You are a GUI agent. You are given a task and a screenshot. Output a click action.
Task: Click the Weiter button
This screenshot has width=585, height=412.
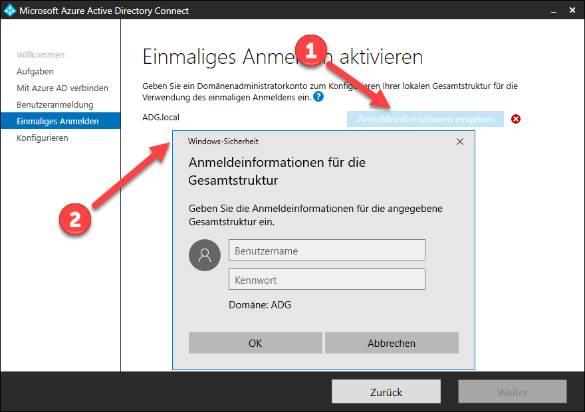point(513,391)
